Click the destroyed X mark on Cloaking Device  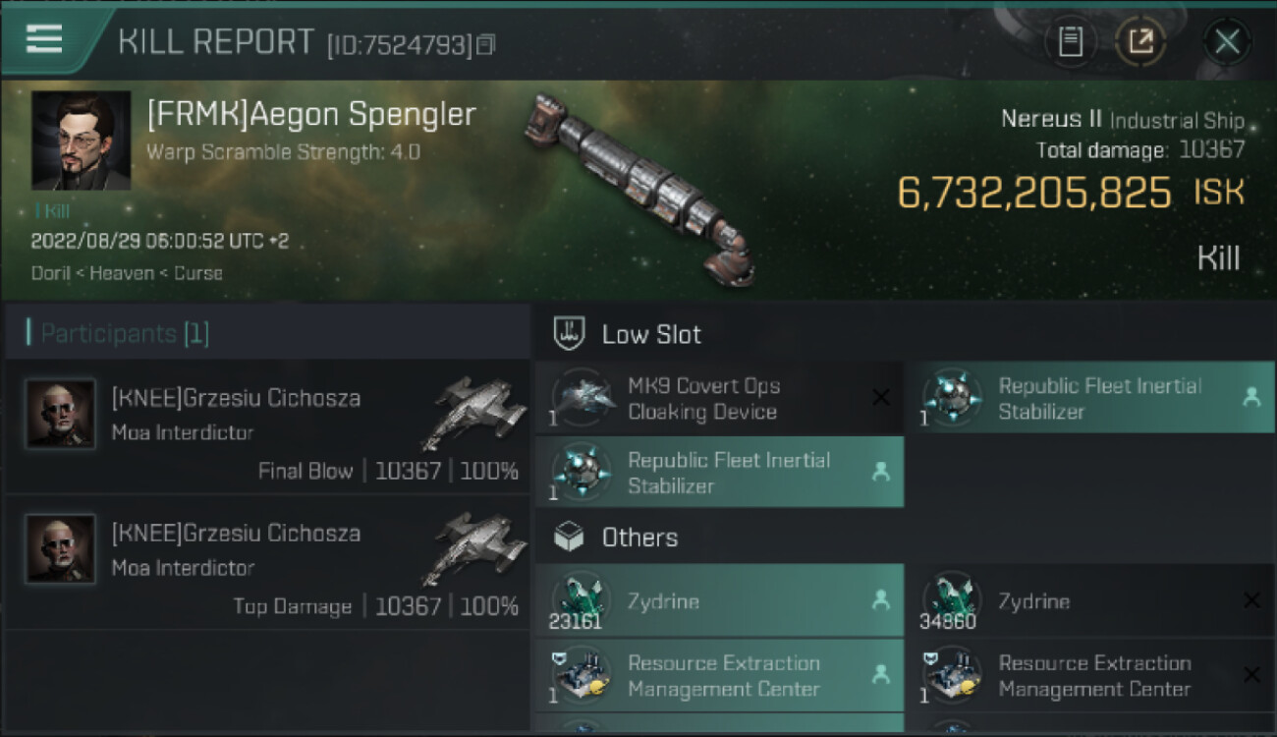tap(881, 397)
